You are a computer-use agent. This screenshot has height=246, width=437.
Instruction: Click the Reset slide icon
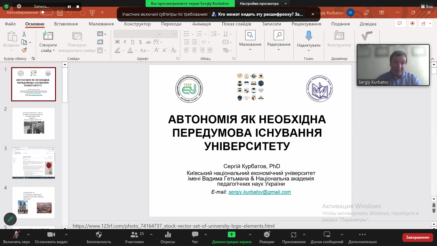click(x=100, y=42)
